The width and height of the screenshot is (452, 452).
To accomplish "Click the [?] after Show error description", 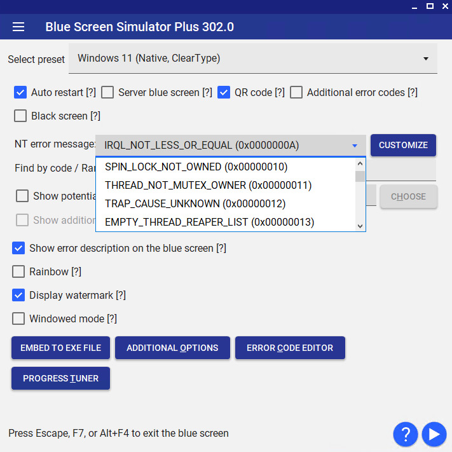I will pos(221,248).
